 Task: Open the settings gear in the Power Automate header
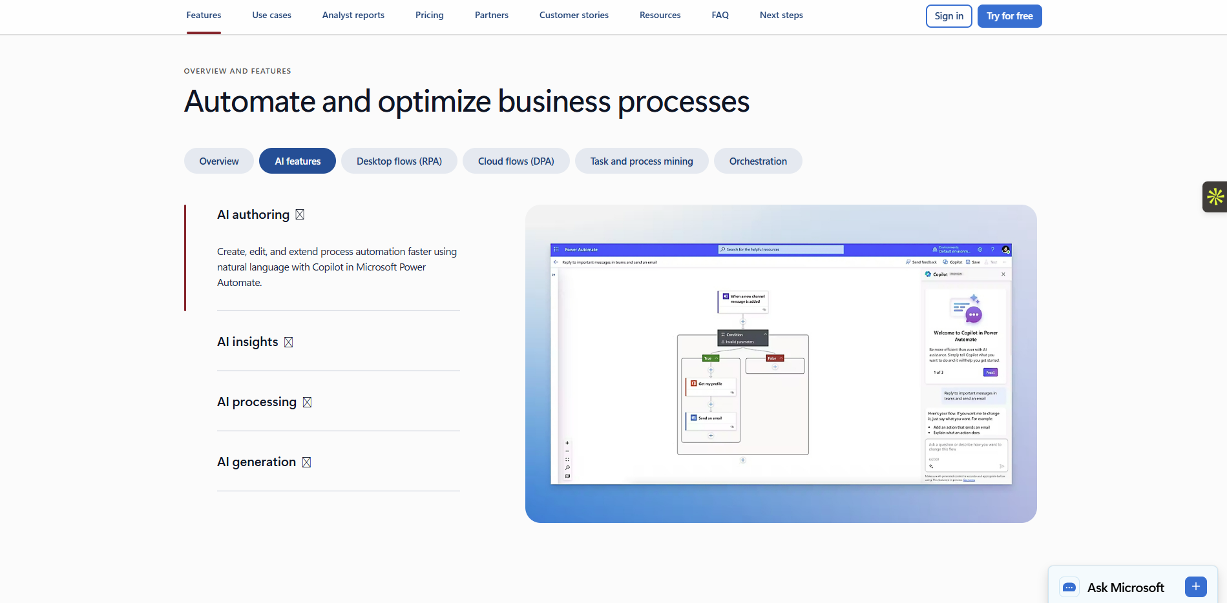point(980,249)
